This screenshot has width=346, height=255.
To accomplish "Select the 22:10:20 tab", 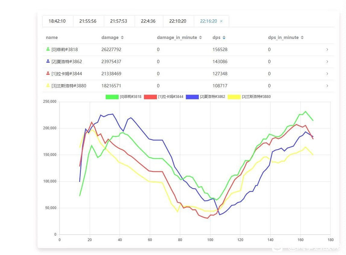I will (x=178, y=21).
